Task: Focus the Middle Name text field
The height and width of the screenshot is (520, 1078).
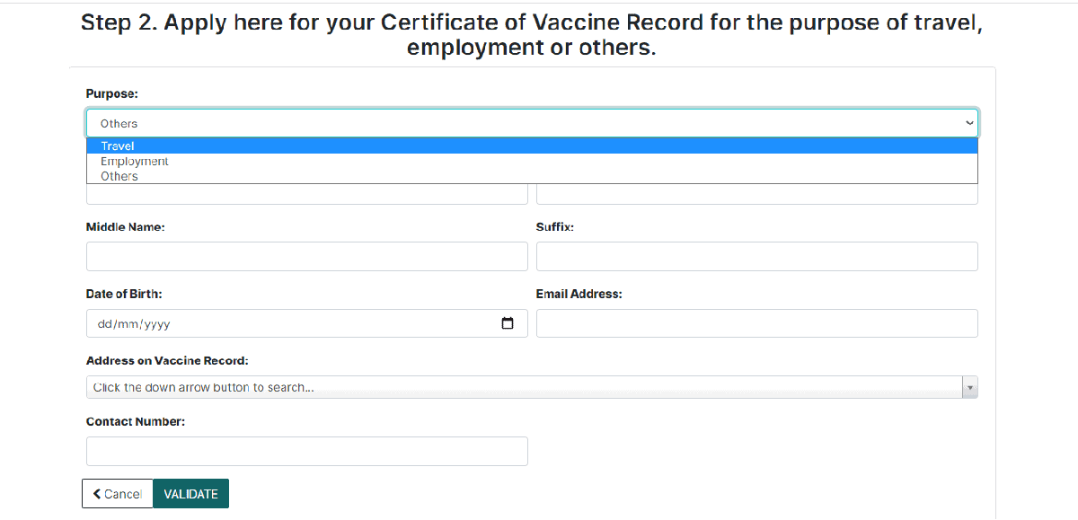Action: [x=306, y=256]
